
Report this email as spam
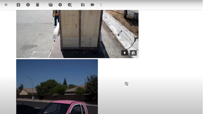pos(28,5)
